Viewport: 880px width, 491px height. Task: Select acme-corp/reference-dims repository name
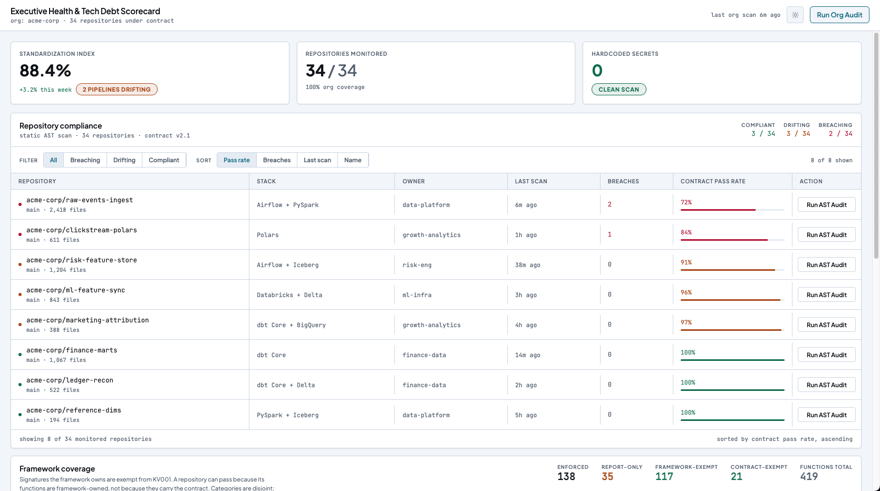(x=74, y=410)
